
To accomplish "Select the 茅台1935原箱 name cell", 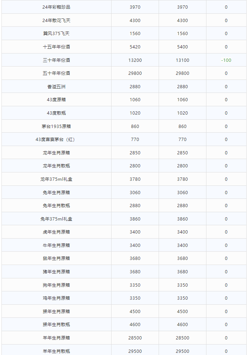I will (x=56, y=127).
